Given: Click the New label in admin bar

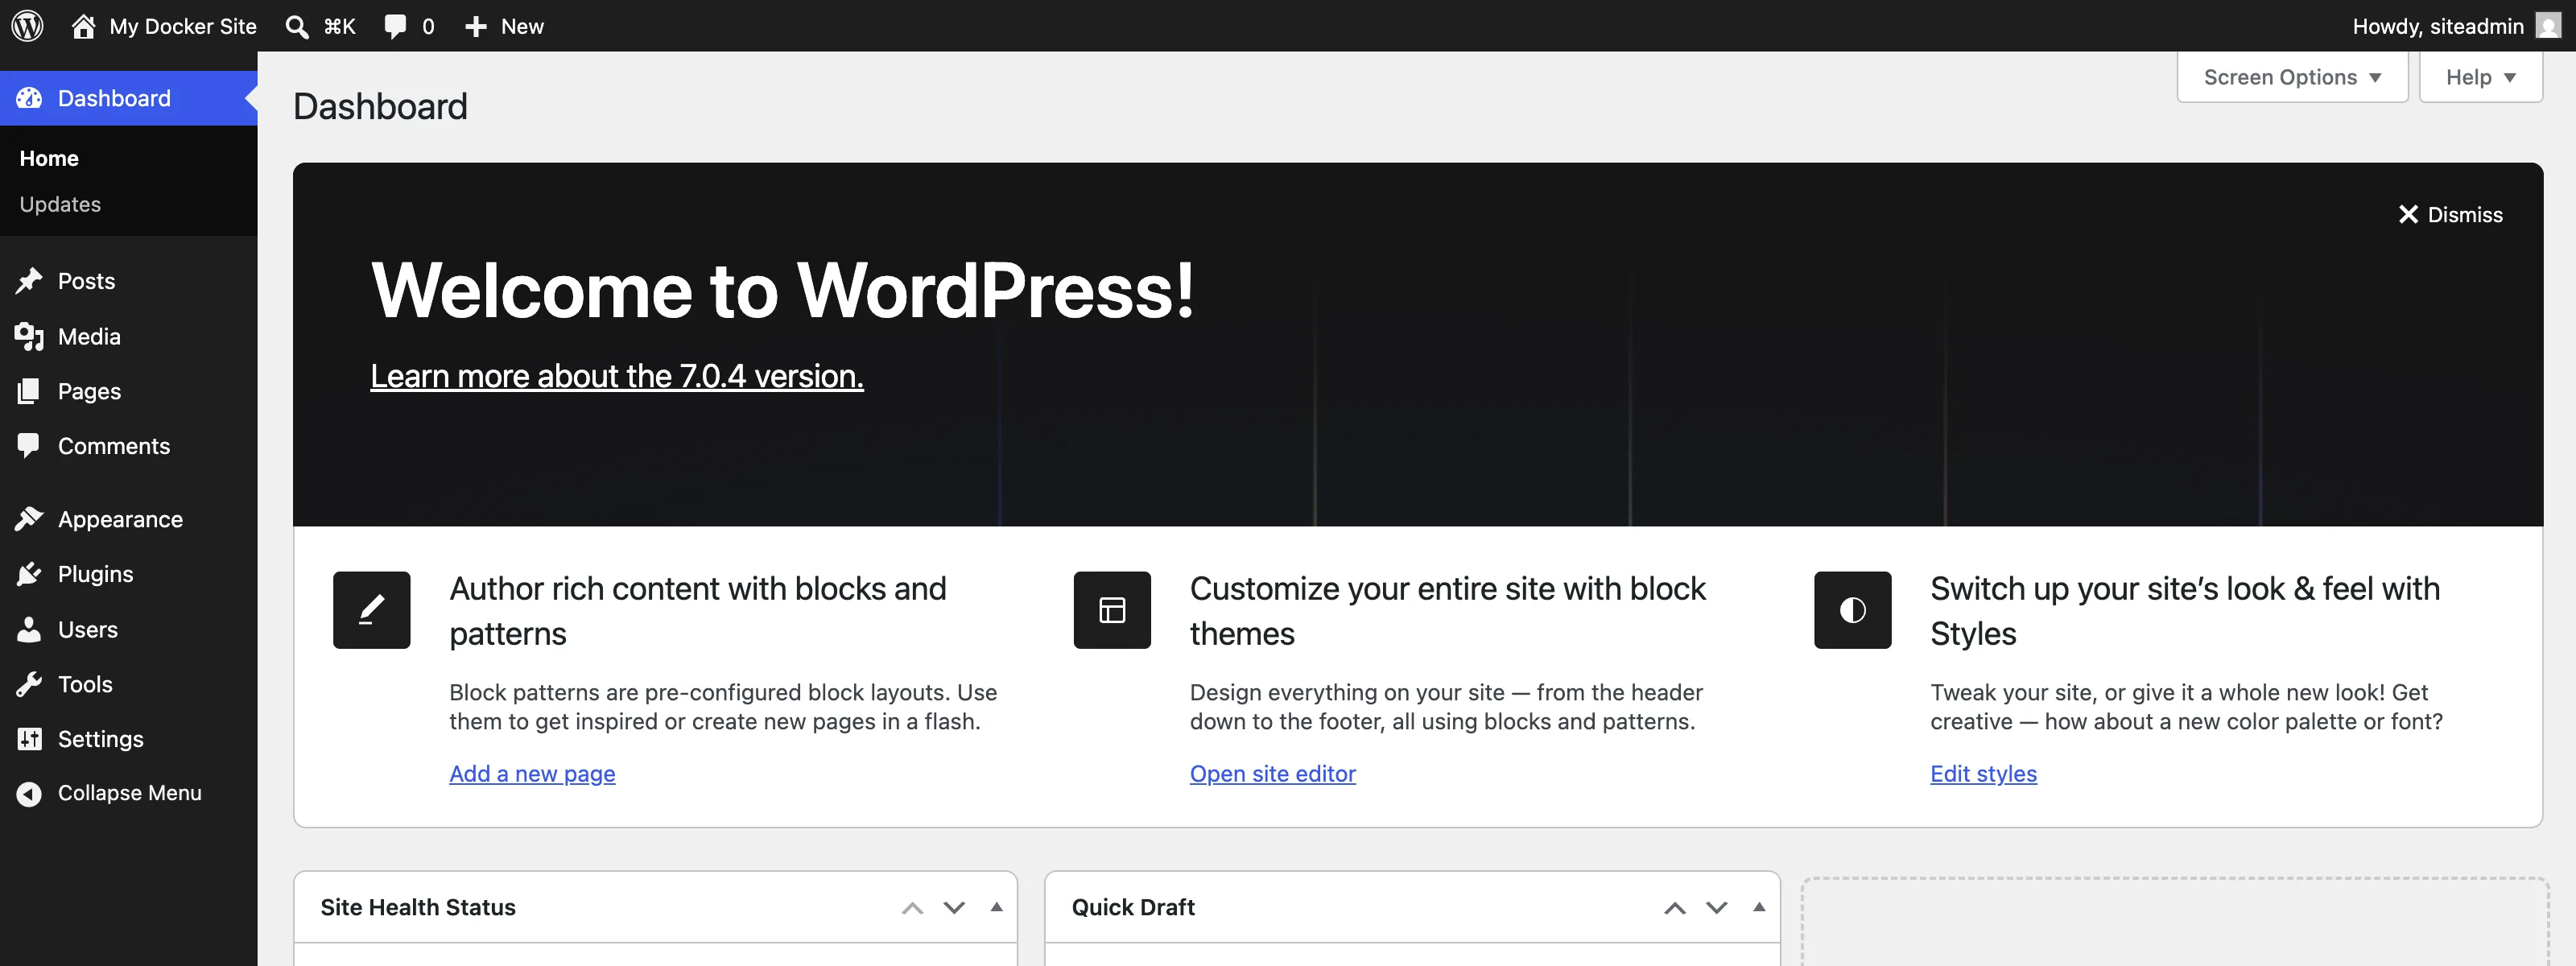Looking at the screenshot, I should pyautogui.click(x=522, y=27).
